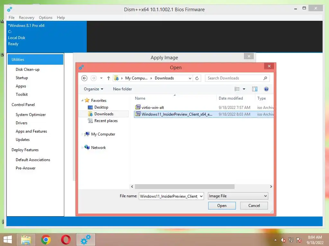This screenshot has height=246, width=329.
Task: Open Disk Clean-up in sidebar
Action: click(x=28, y=70)
